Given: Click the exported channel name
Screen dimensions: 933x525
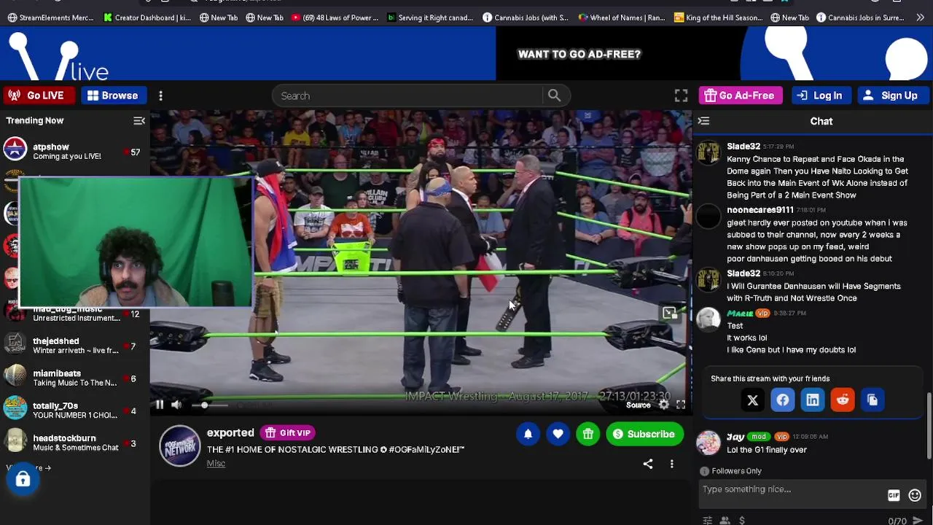Looking at the screenshot, I should [230, 432].
